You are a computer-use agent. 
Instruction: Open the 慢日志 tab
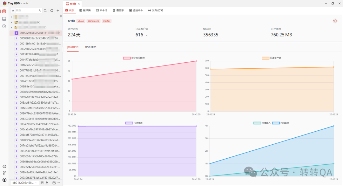(118, 10)
